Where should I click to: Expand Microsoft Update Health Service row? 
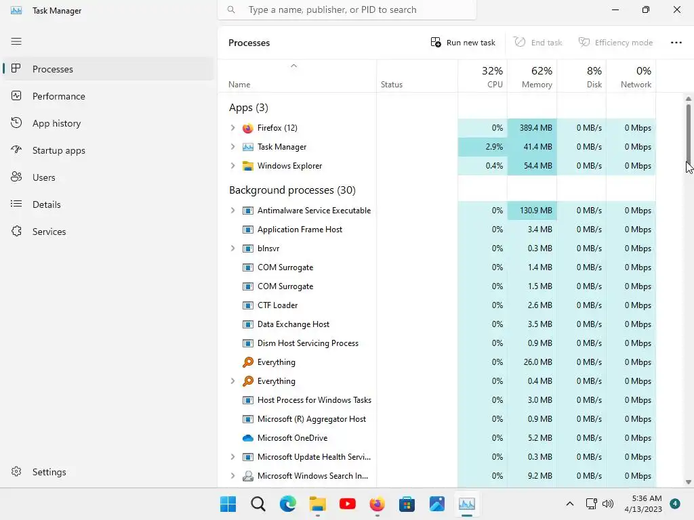233,457
